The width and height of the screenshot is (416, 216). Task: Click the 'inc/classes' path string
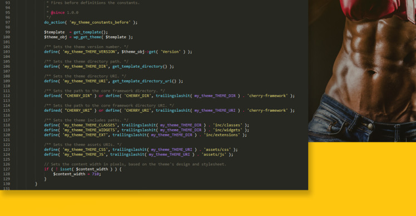[x=227, y=125]
